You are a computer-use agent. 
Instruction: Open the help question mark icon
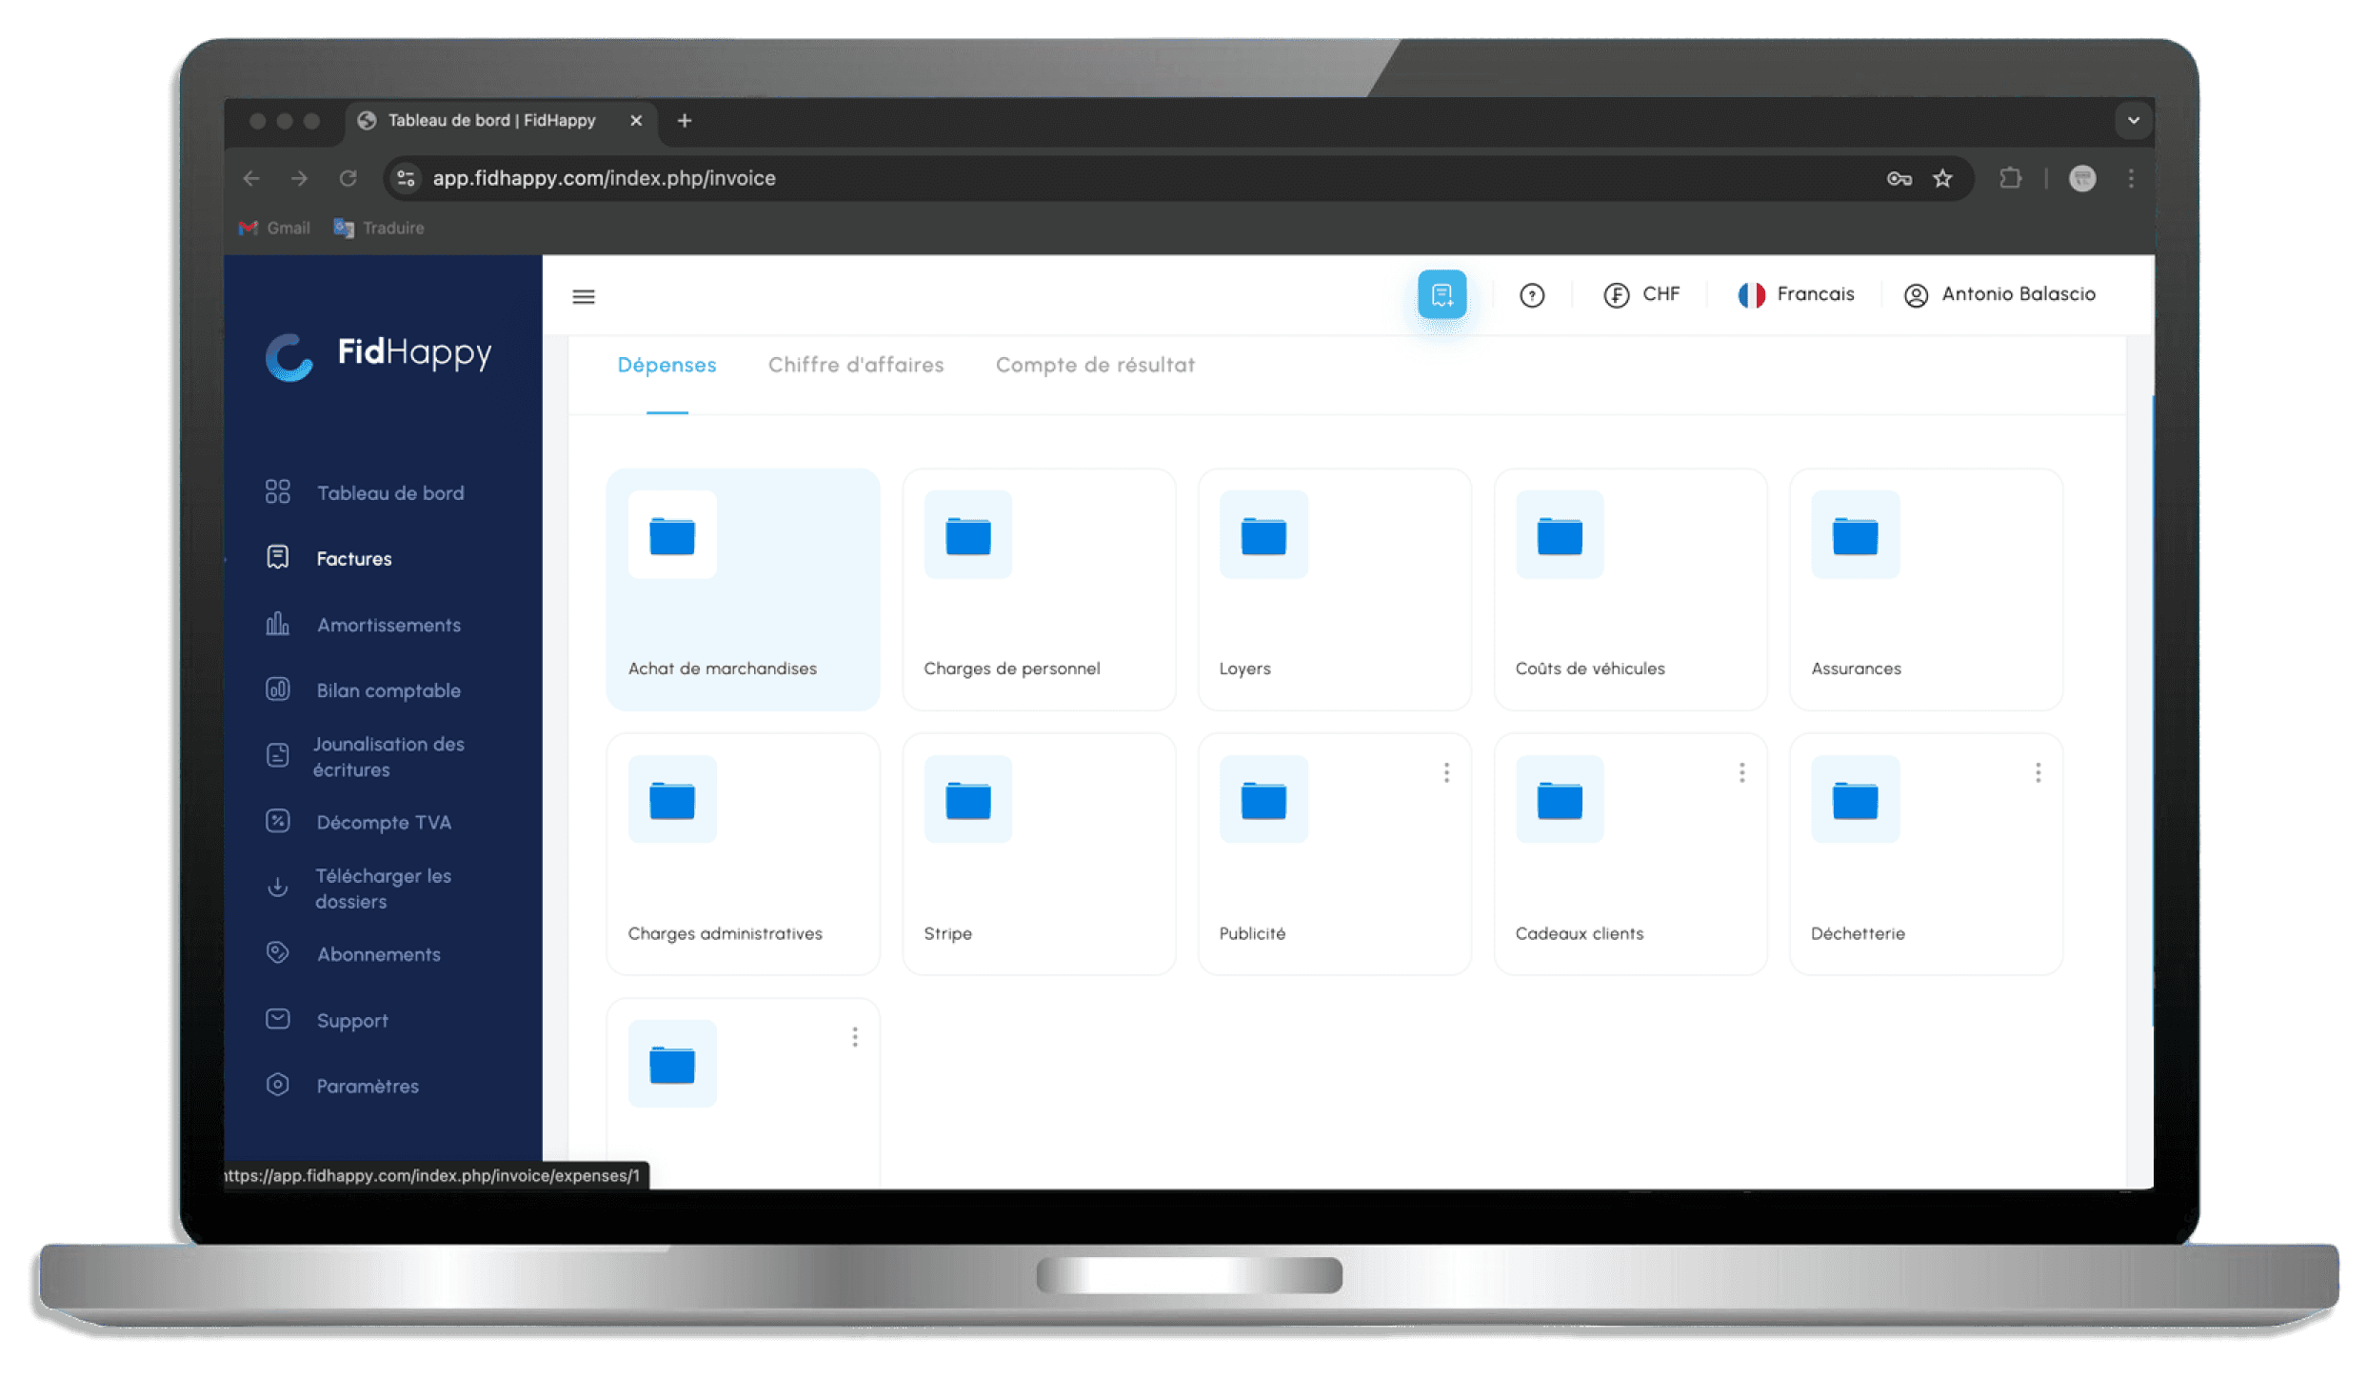pyautogui.click(x=1531, y=295)
